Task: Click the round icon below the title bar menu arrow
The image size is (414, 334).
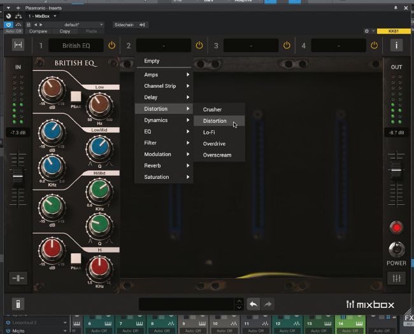Action: tap(9, 16)
